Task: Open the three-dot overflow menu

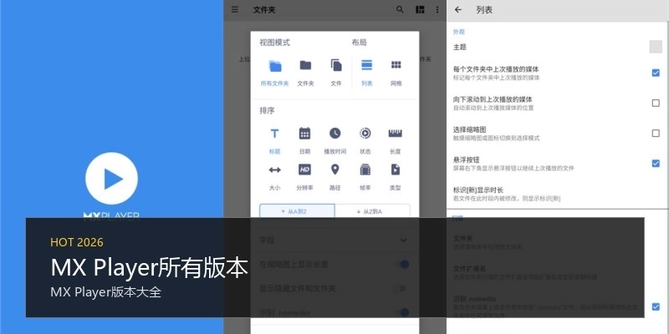Action: point(437,10)
